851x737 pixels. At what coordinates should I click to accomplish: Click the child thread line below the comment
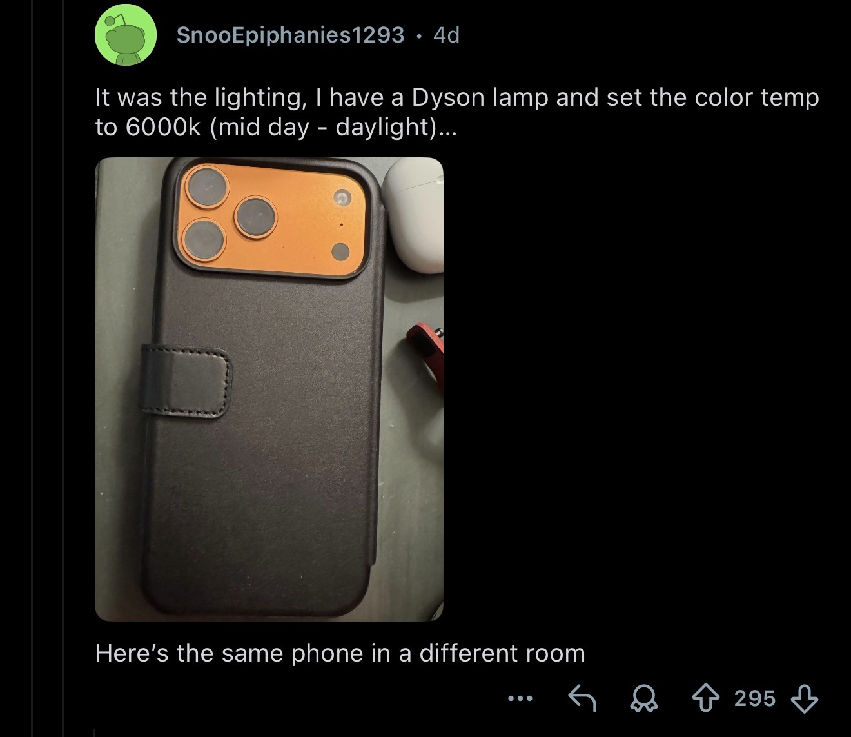tap(94, 732)
